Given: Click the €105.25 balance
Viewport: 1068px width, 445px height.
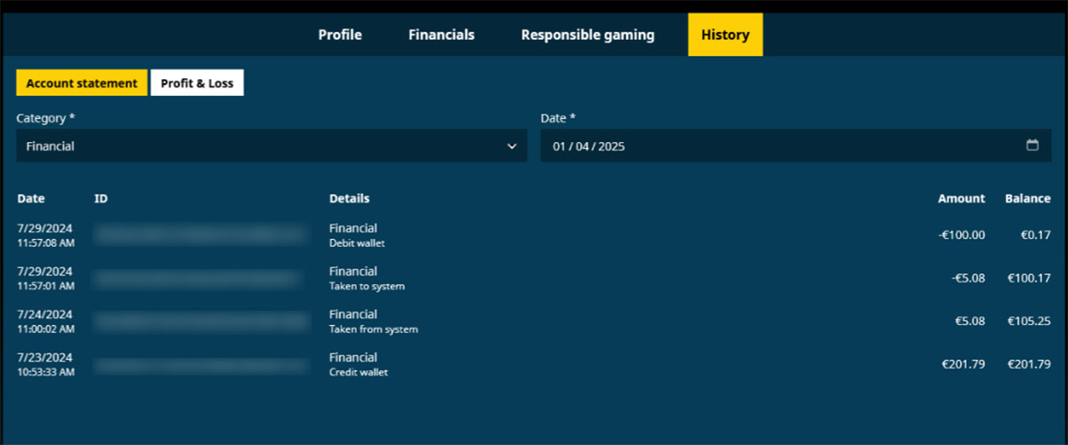Looking at the screenshot, I should 1030,322.
